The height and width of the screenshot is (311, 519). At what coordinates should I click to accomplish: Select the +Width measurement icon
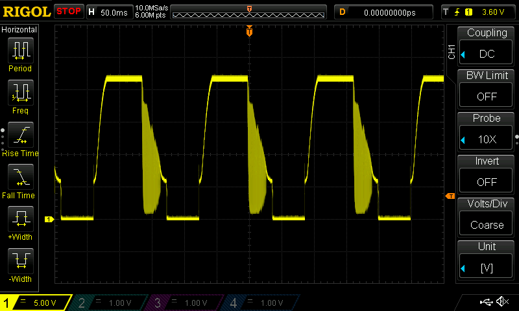point(20,219)
